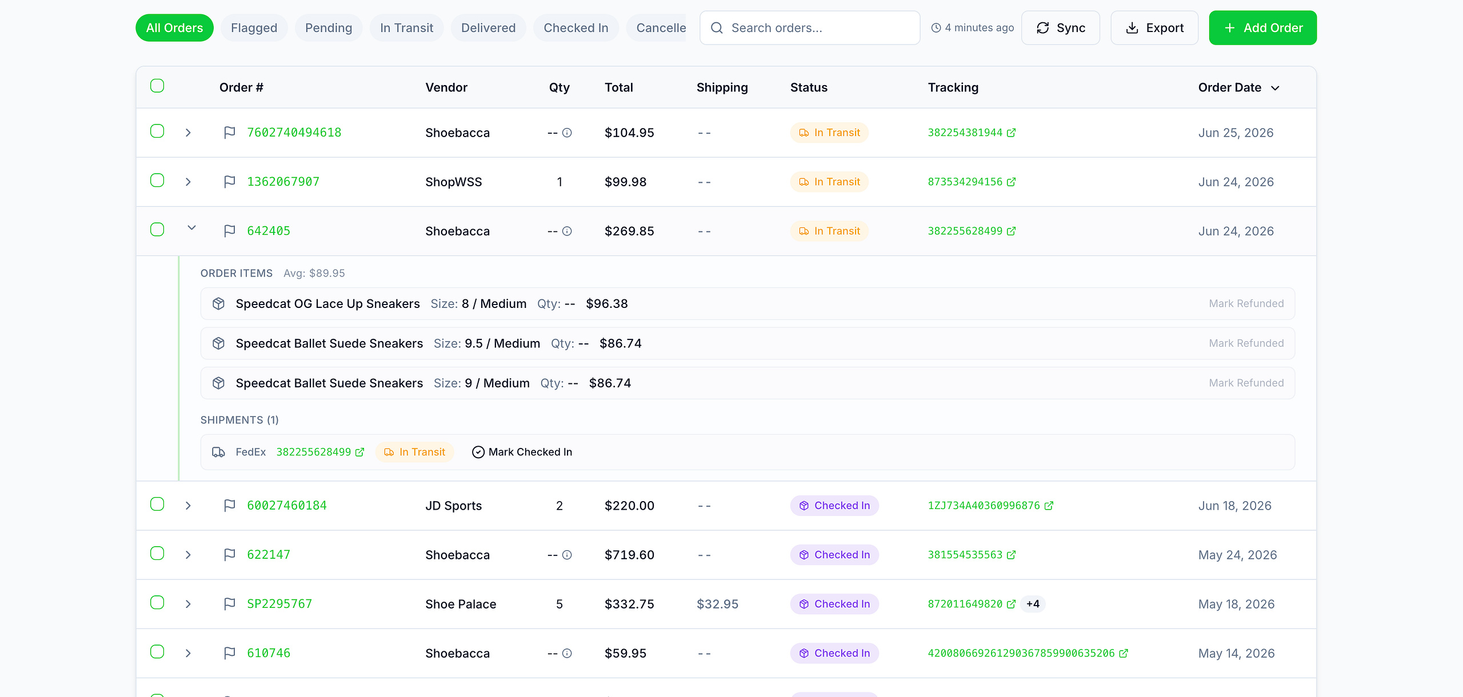The width and height of the screenshot is (1463, 697).
Task: Select checkbox for order 7602740494618
Action: [x=157, y=131]
